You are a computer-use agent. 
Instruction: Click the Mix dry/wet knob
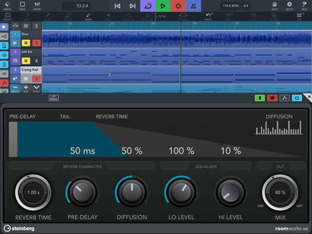pos(280,193)
